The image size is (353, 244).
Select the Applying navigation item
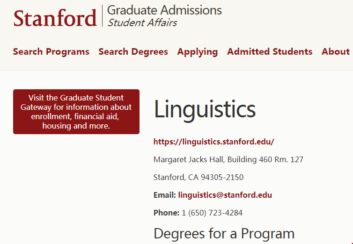(197, 52)
